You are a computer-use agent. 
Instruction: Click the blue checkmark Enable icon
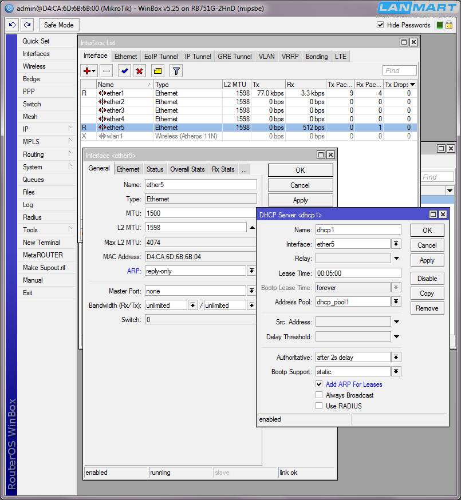(x=124, y=71)
